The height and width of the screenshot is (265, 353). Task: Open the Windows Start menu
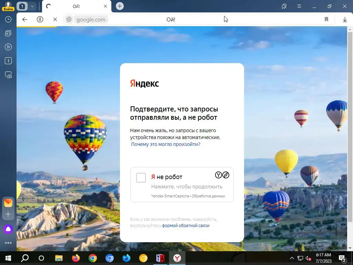pos(8,258)
